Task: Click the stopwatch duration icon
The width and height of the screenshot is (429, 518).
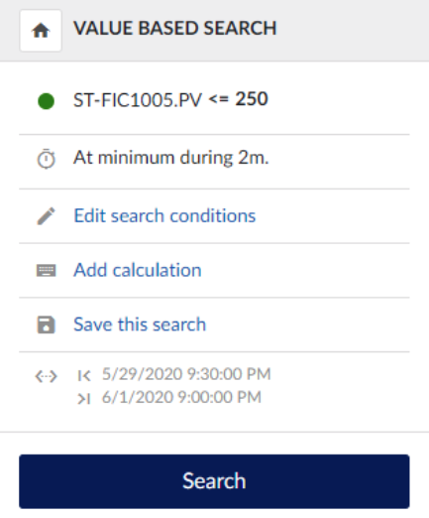Action: pyautogui.click(x=46, y=159)
